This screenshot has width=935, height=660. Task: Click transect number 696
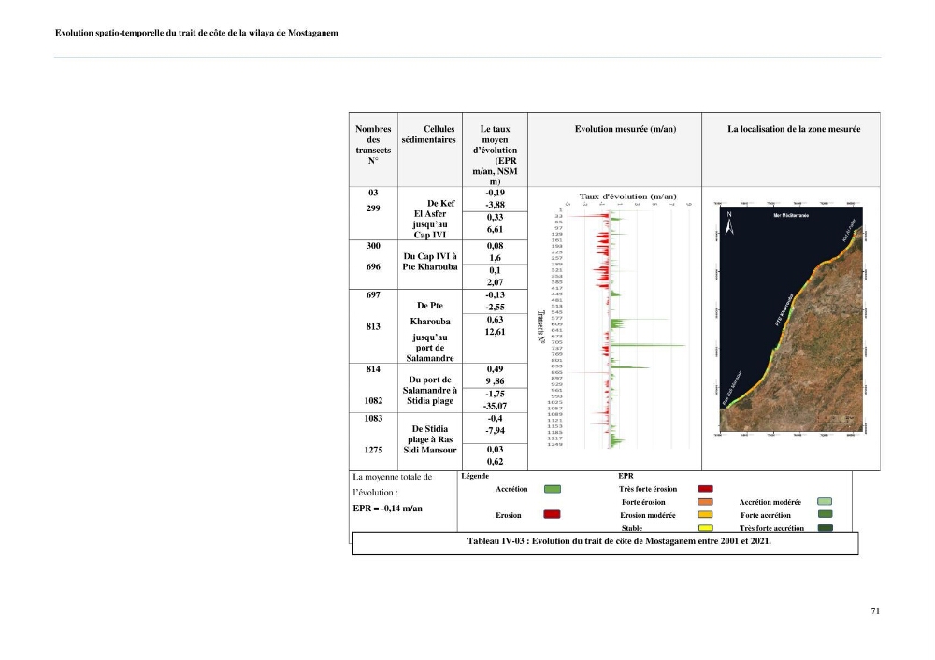(x=373, y=266)
